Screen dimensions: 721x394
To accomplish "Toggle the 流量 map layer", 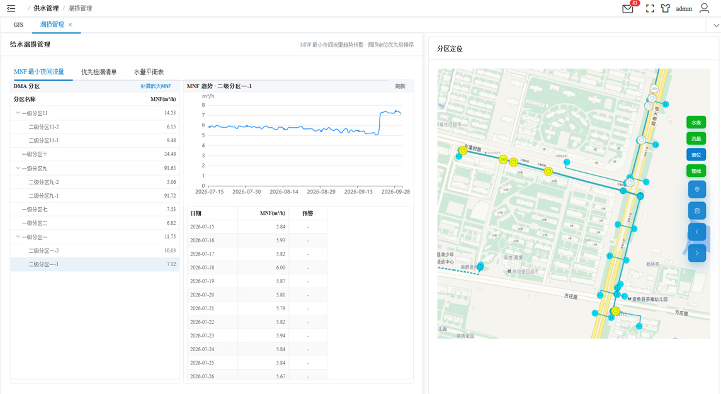I will pyautogui.click(x=696, y=138).
